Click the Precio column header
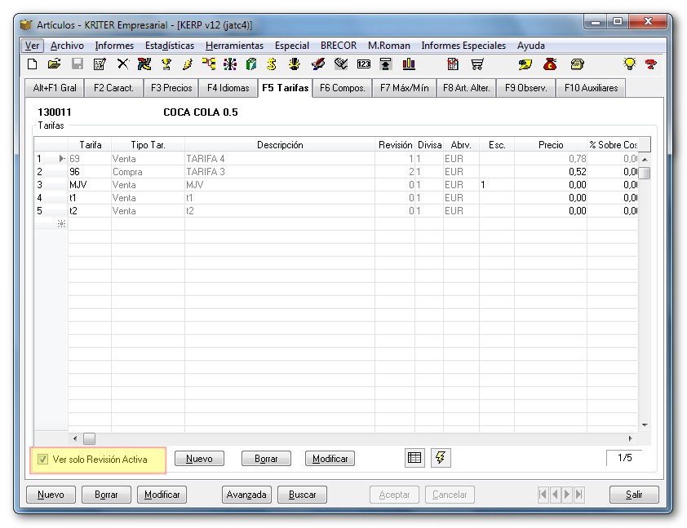Screen dimensions: 687x528 tap(551, 145)
